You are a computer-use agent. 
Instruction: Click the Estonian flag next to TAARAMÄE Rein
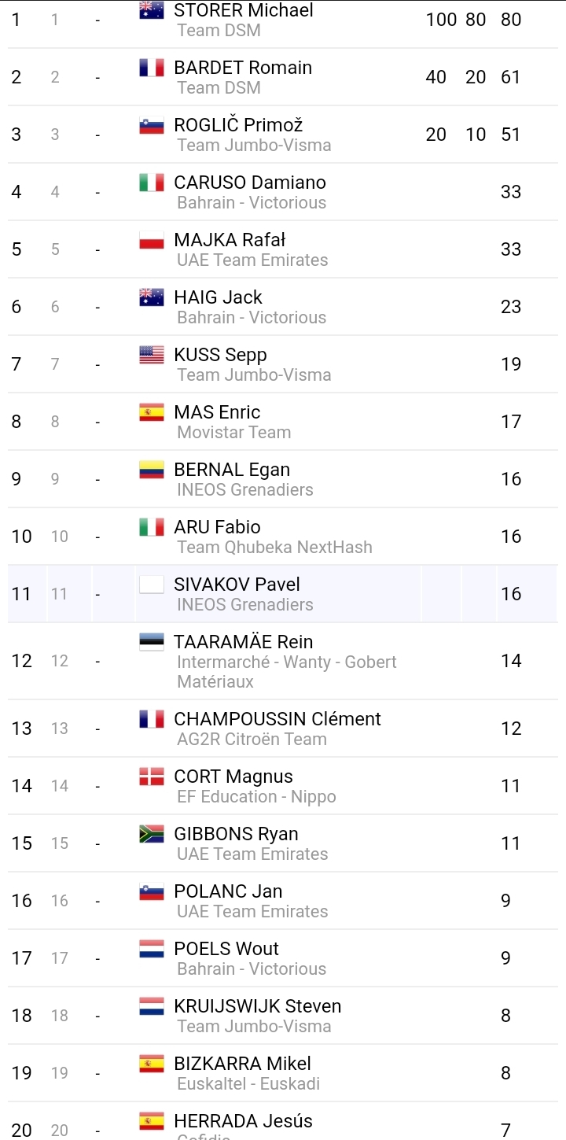152,642
